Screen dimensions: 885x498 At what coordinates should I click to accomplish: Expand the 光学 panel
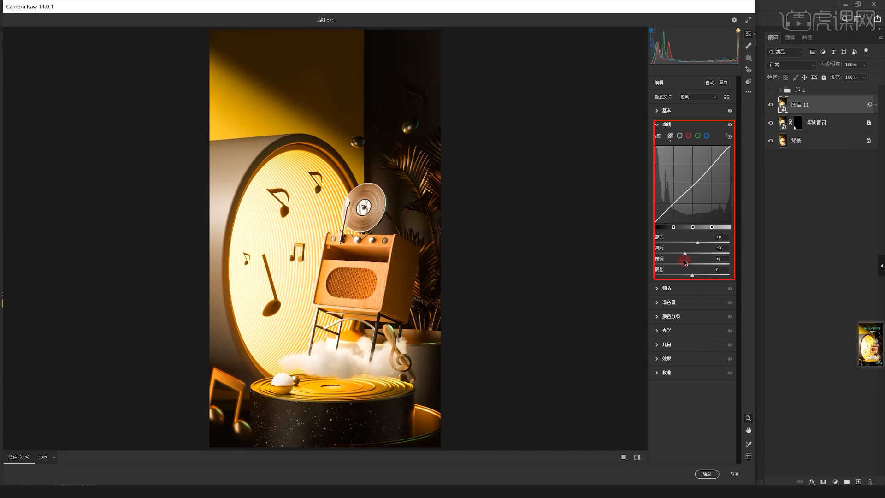point(657,331)
